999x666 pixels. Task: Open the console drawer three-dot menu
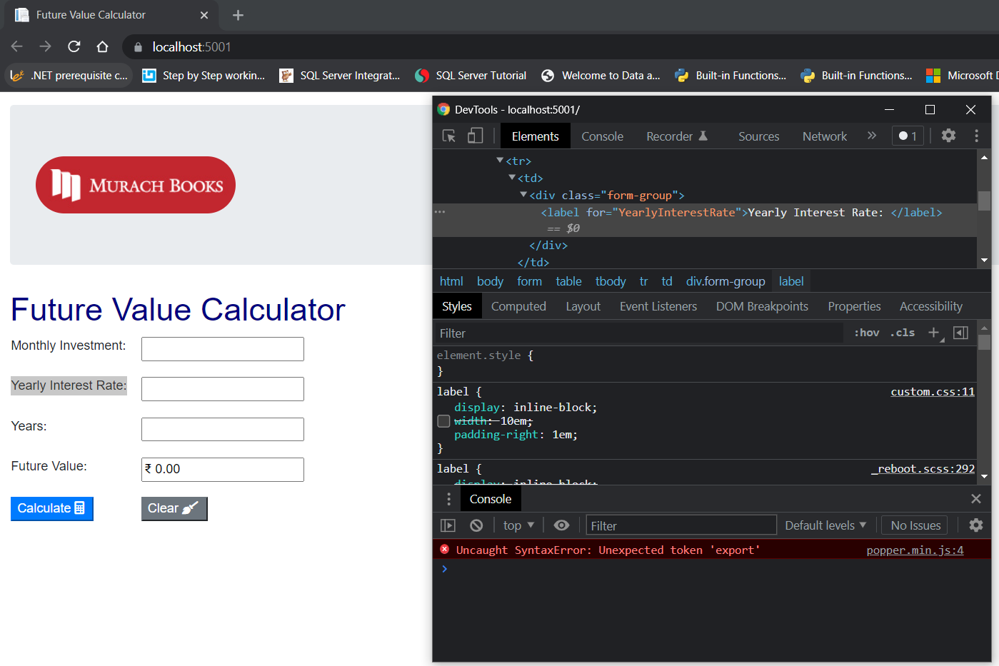click(448, 499)
